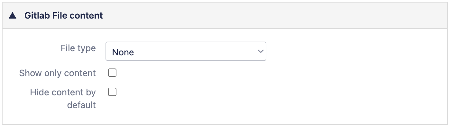Open the File type dropdown

pyautogui.click(x=186, y=52)
